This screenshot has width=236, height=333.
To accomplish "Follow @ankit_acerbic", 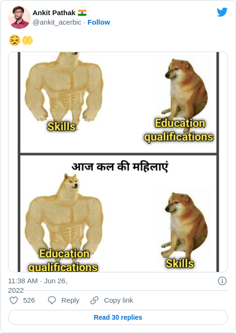I will tap(99, 22).
